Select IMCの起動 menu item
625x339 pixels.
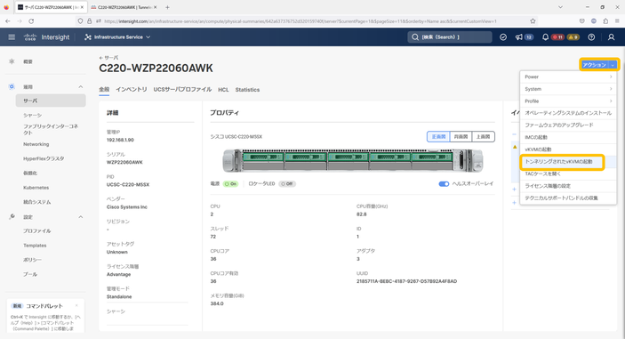[x=568, y=137]
